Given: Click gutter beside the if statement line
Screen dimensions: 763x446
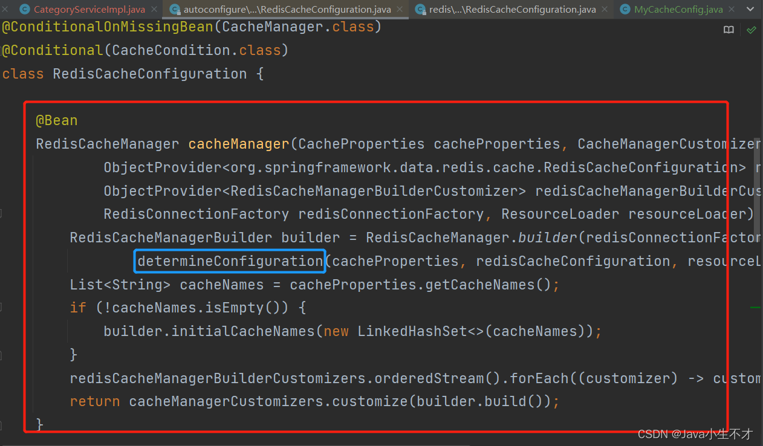Looking at the screenshot, I should point(6,307).
